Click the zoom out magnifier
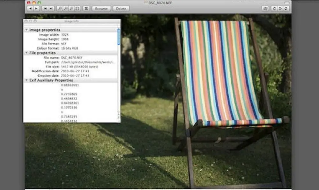Viewport: 319px width, 190px height. 65,9
